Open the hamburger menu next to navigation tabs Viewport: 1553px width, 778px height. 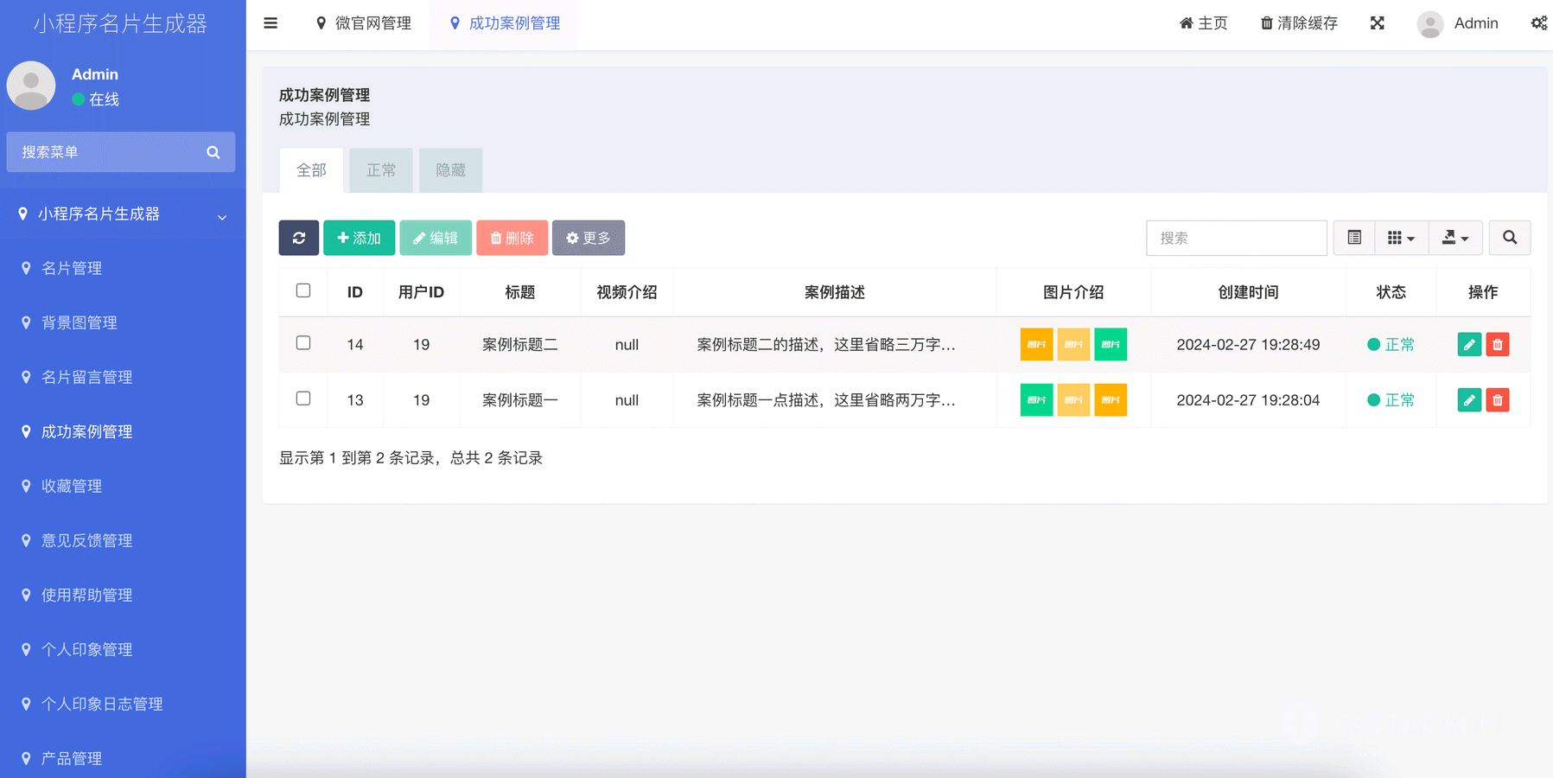pos(271,23)
